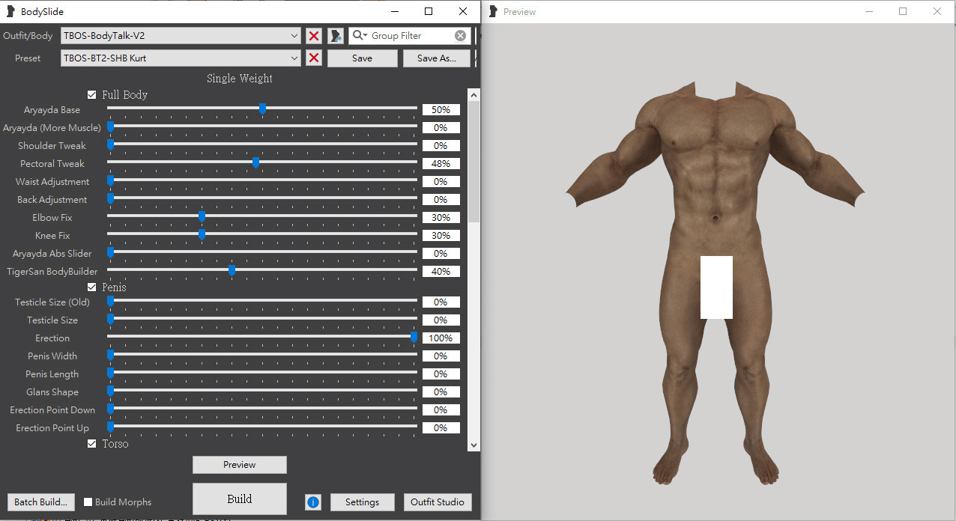Viewport: 956px width, 521px height.
Task: Maximize the Preview window
Action: pyautogui.click(x=903, y=11)
